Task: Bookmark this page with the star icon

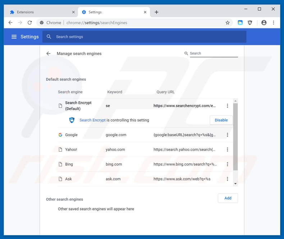Action: pos(228,23)
